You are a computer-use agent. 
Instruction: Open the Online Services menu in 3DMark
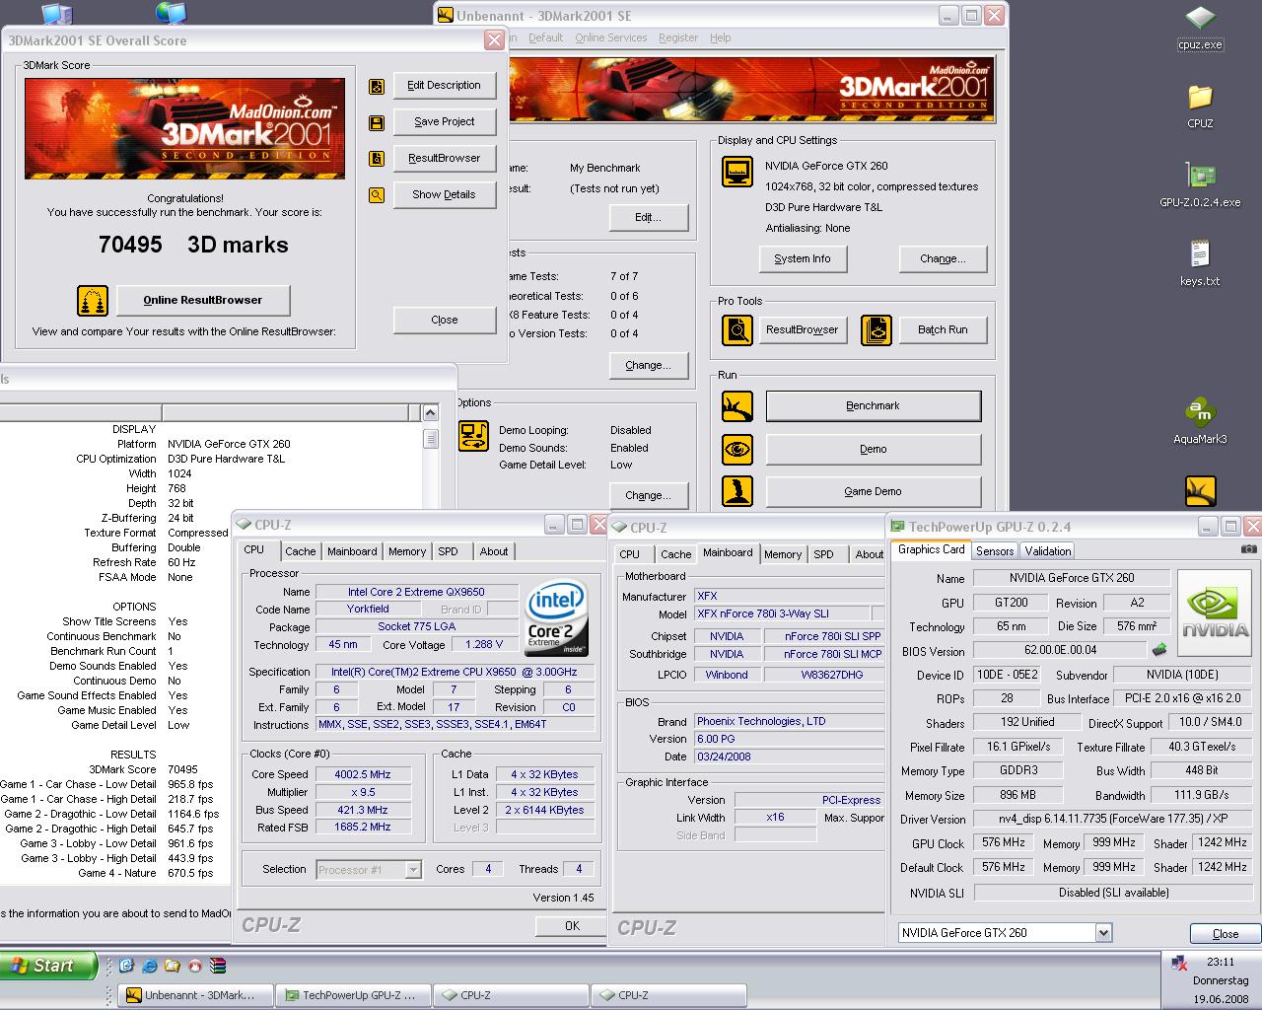(x=611, y=37)
